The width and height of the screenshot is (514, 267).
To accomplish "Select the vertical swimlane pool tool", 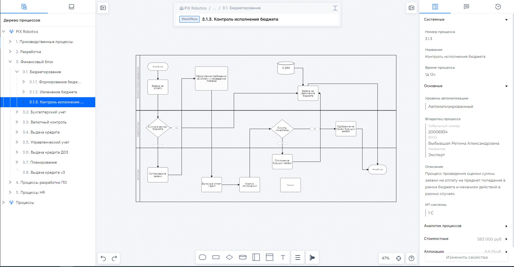I will (x=256, y=257).
